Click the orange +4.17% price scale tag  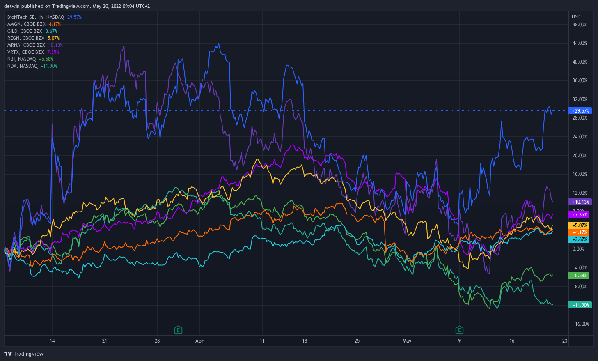(579, 232)
